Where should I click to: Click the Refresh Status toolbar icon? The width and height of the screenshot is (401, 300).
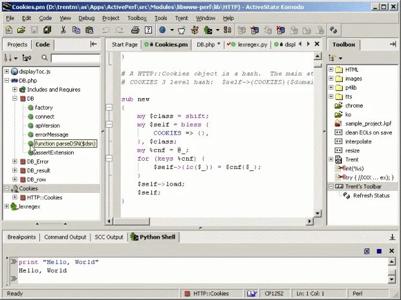click(x=334, y=30)
